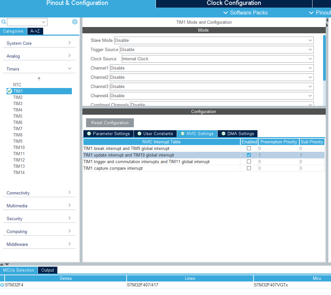
Task: Expand the Analog category
Action: coord(39,56)
